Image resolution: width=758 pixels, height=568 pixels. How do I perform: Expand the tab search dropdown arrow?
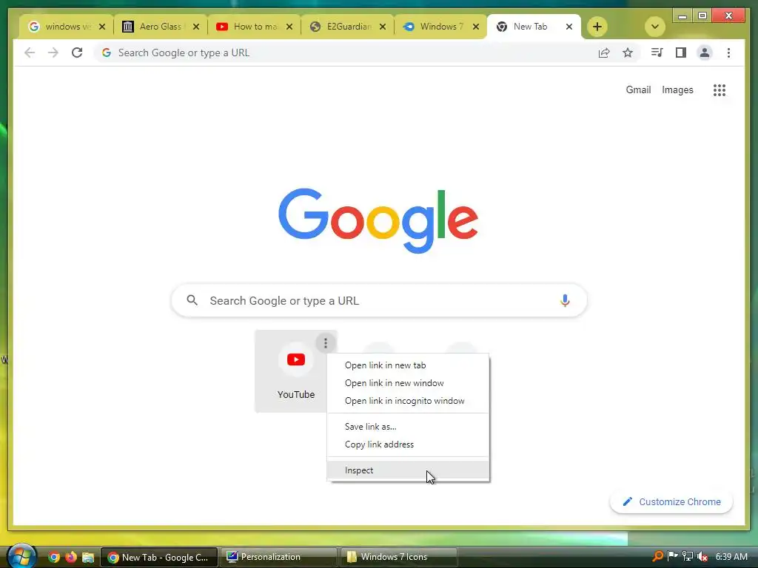[x=654, y=27]
